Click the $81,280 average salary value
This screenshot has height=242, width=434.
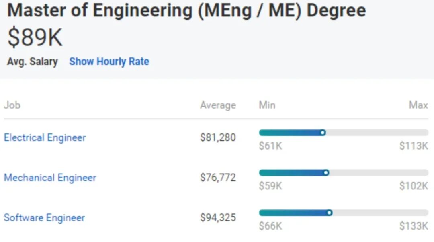(218, 137)
